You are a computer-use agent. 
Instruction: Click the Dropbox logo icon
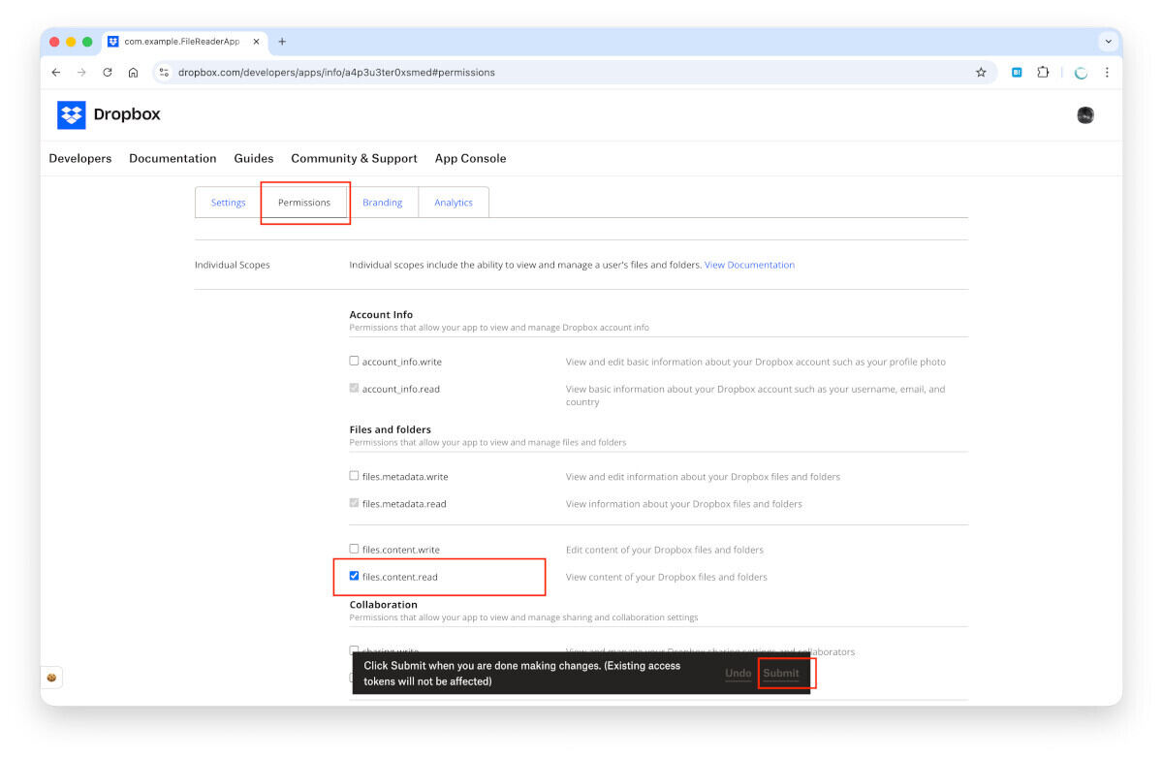[72, 115]
